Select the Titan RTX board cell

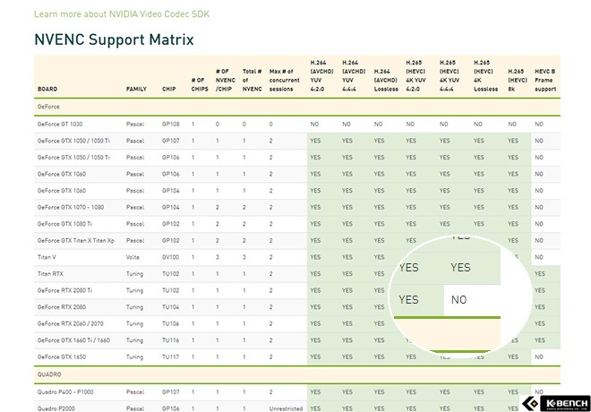pyautogui.click(x=50, y=274)
